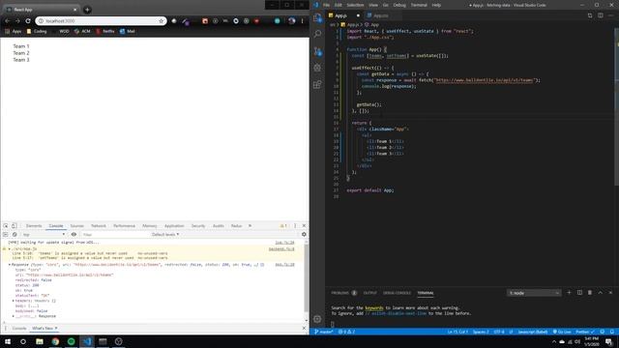Open the Apps bookmark in Chrome
This screenshot has width=619, height=348.
tap(13, 31)
